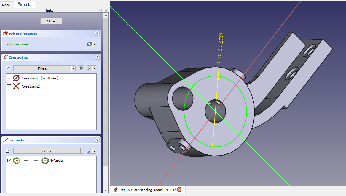Open the Elements Filters dropdown
This screenshot has width=346, height=196.
82,151
